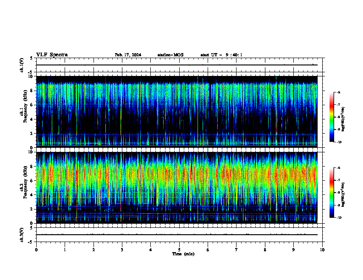Screen dimensions: 363x280
Task: Click the "-6" label on the upper color bar
Action: point(338,92)
